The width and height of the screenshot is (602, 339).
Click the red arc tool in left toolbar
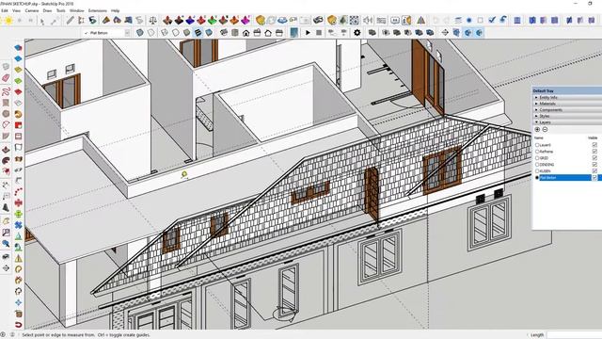coord(18,191)
